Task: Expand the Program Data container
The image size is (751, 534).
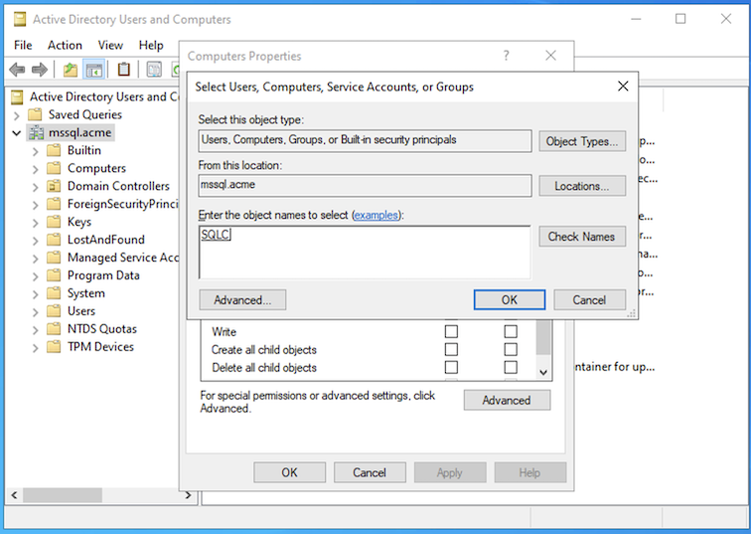Action: 36,276
